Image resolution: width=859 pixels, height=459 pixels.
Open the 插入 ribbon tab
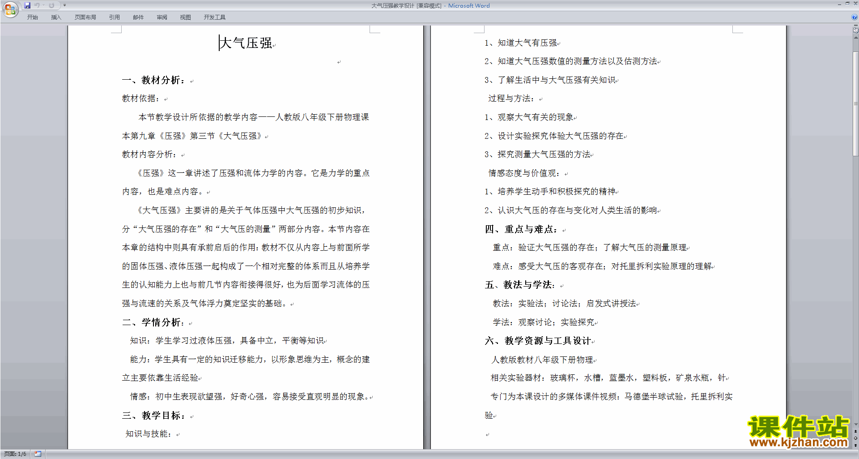click(x=56, y=17)
